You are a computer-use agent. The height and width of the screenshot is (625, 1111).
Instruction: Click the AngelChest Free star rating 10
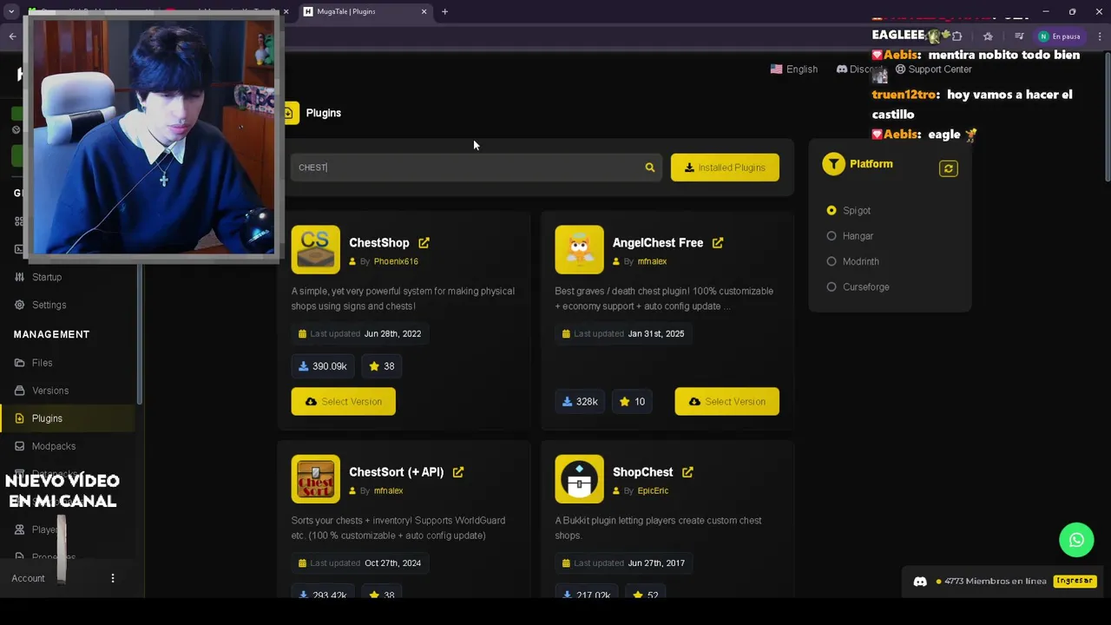(x=633, y=402)
